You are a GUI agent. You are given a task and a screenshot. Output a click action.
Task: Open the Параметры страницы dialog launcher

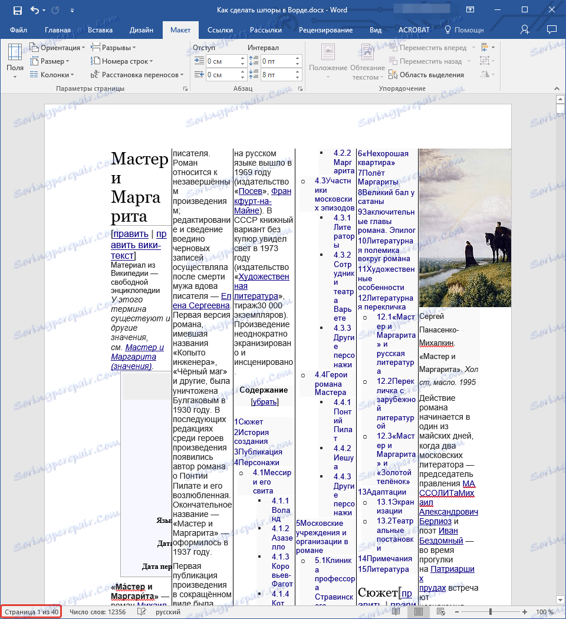[185, 89]
